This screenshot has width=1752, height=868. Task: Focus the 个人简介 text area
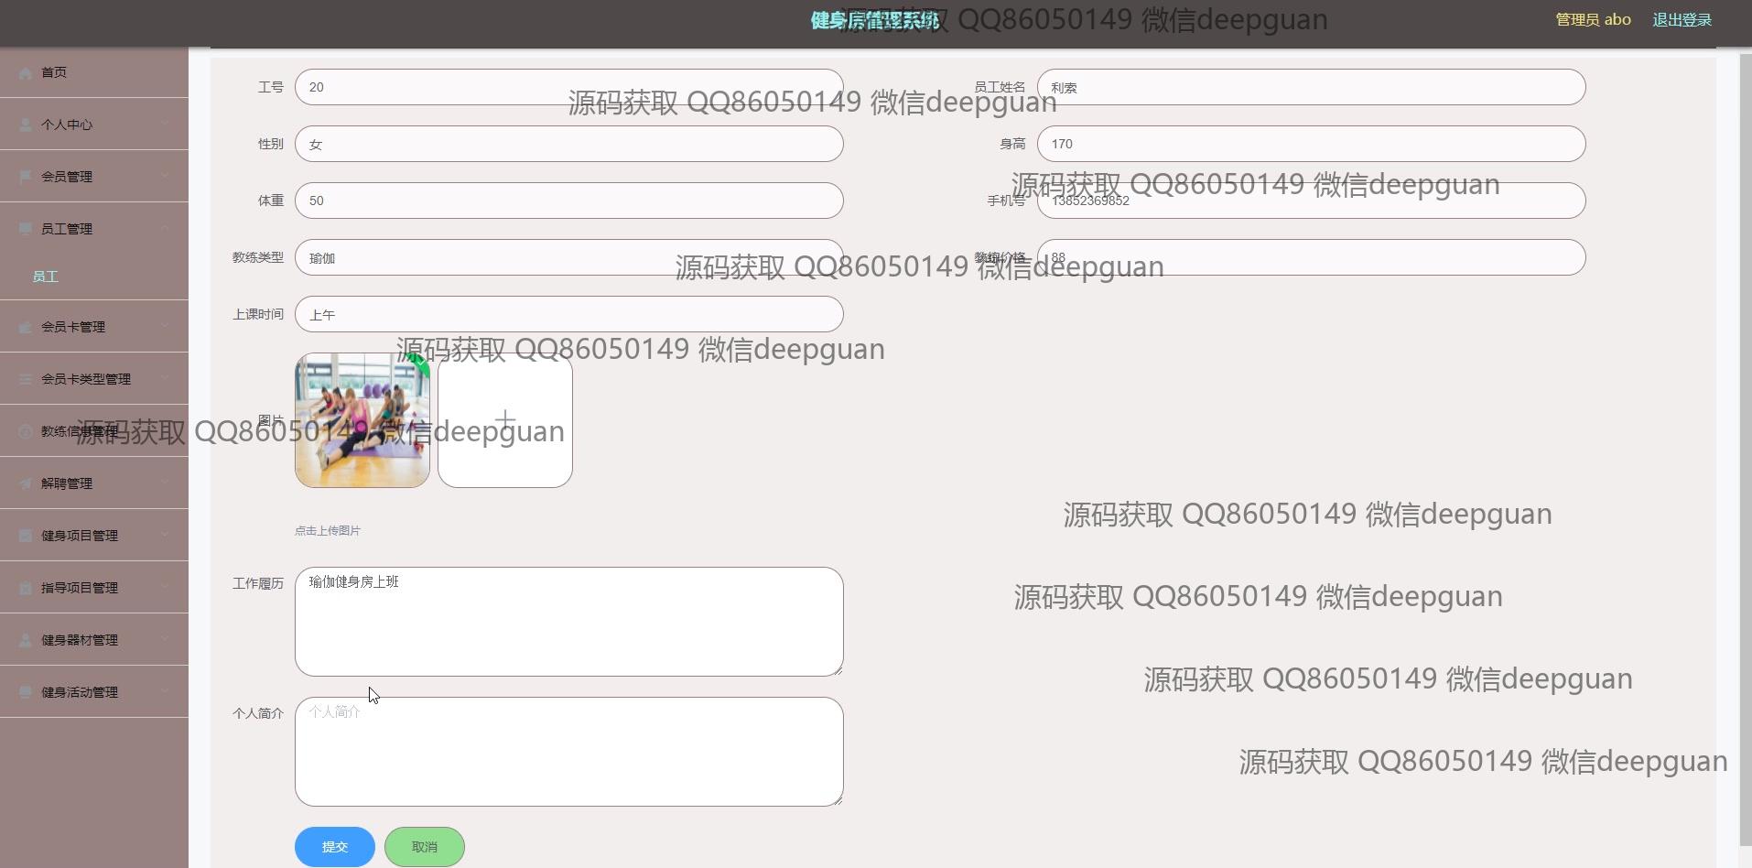coord(568,752)
